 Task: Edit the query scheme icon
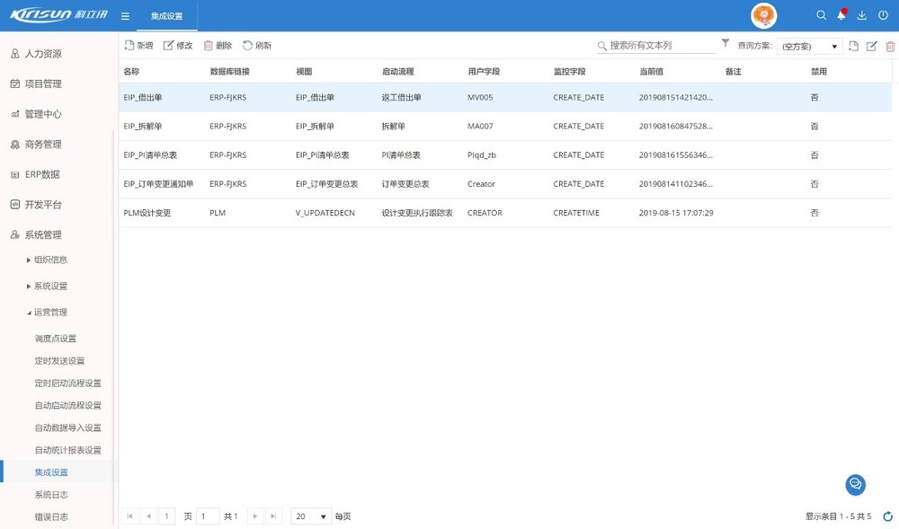871,47
